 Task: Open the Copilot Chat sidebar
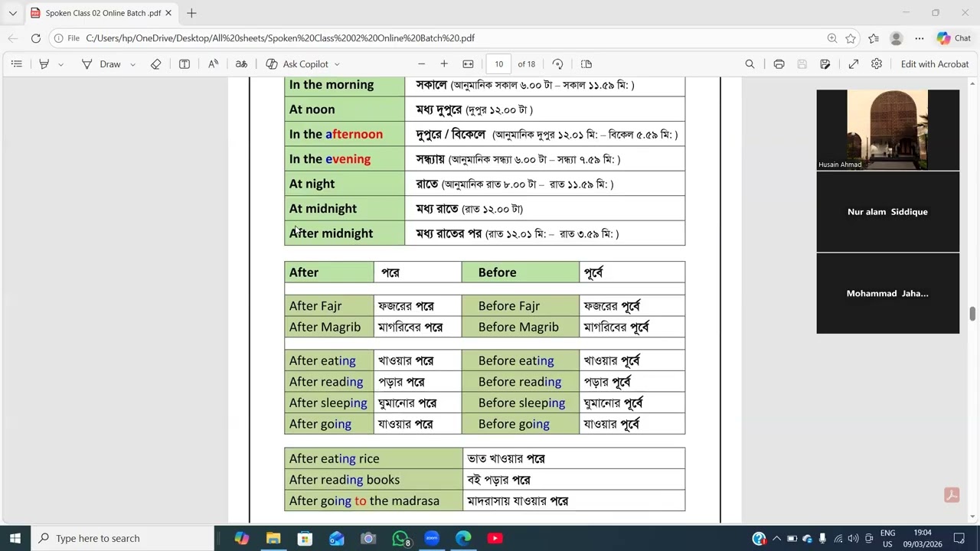point(953,38)
